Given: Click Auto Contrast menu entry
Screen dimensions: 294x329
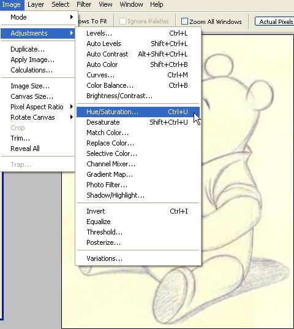Looking at the screenshot, I should pos(138,54).
